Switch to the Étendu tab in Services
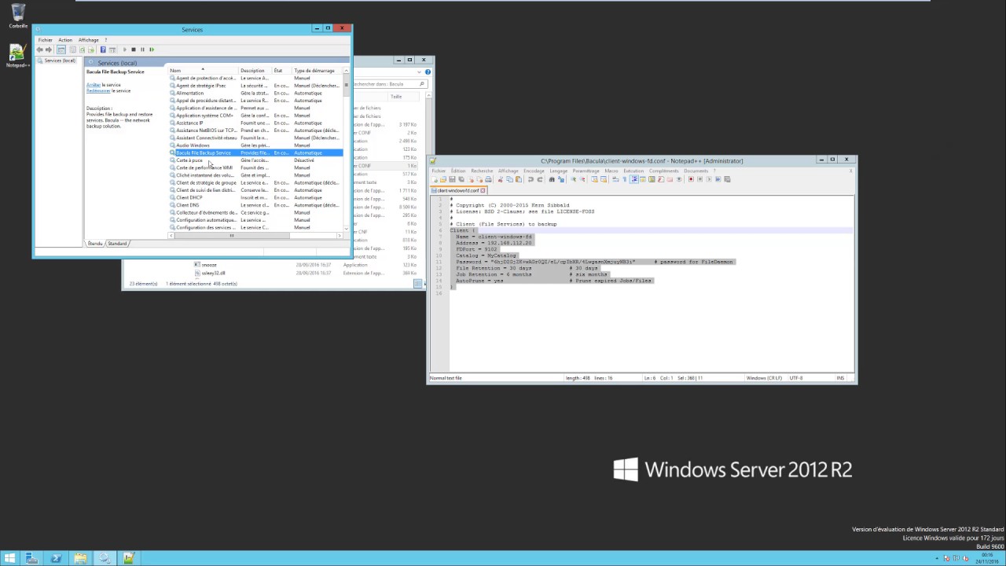Image resolution: width=1006 pixels, height=566 pixels. (x=95, y=244)
